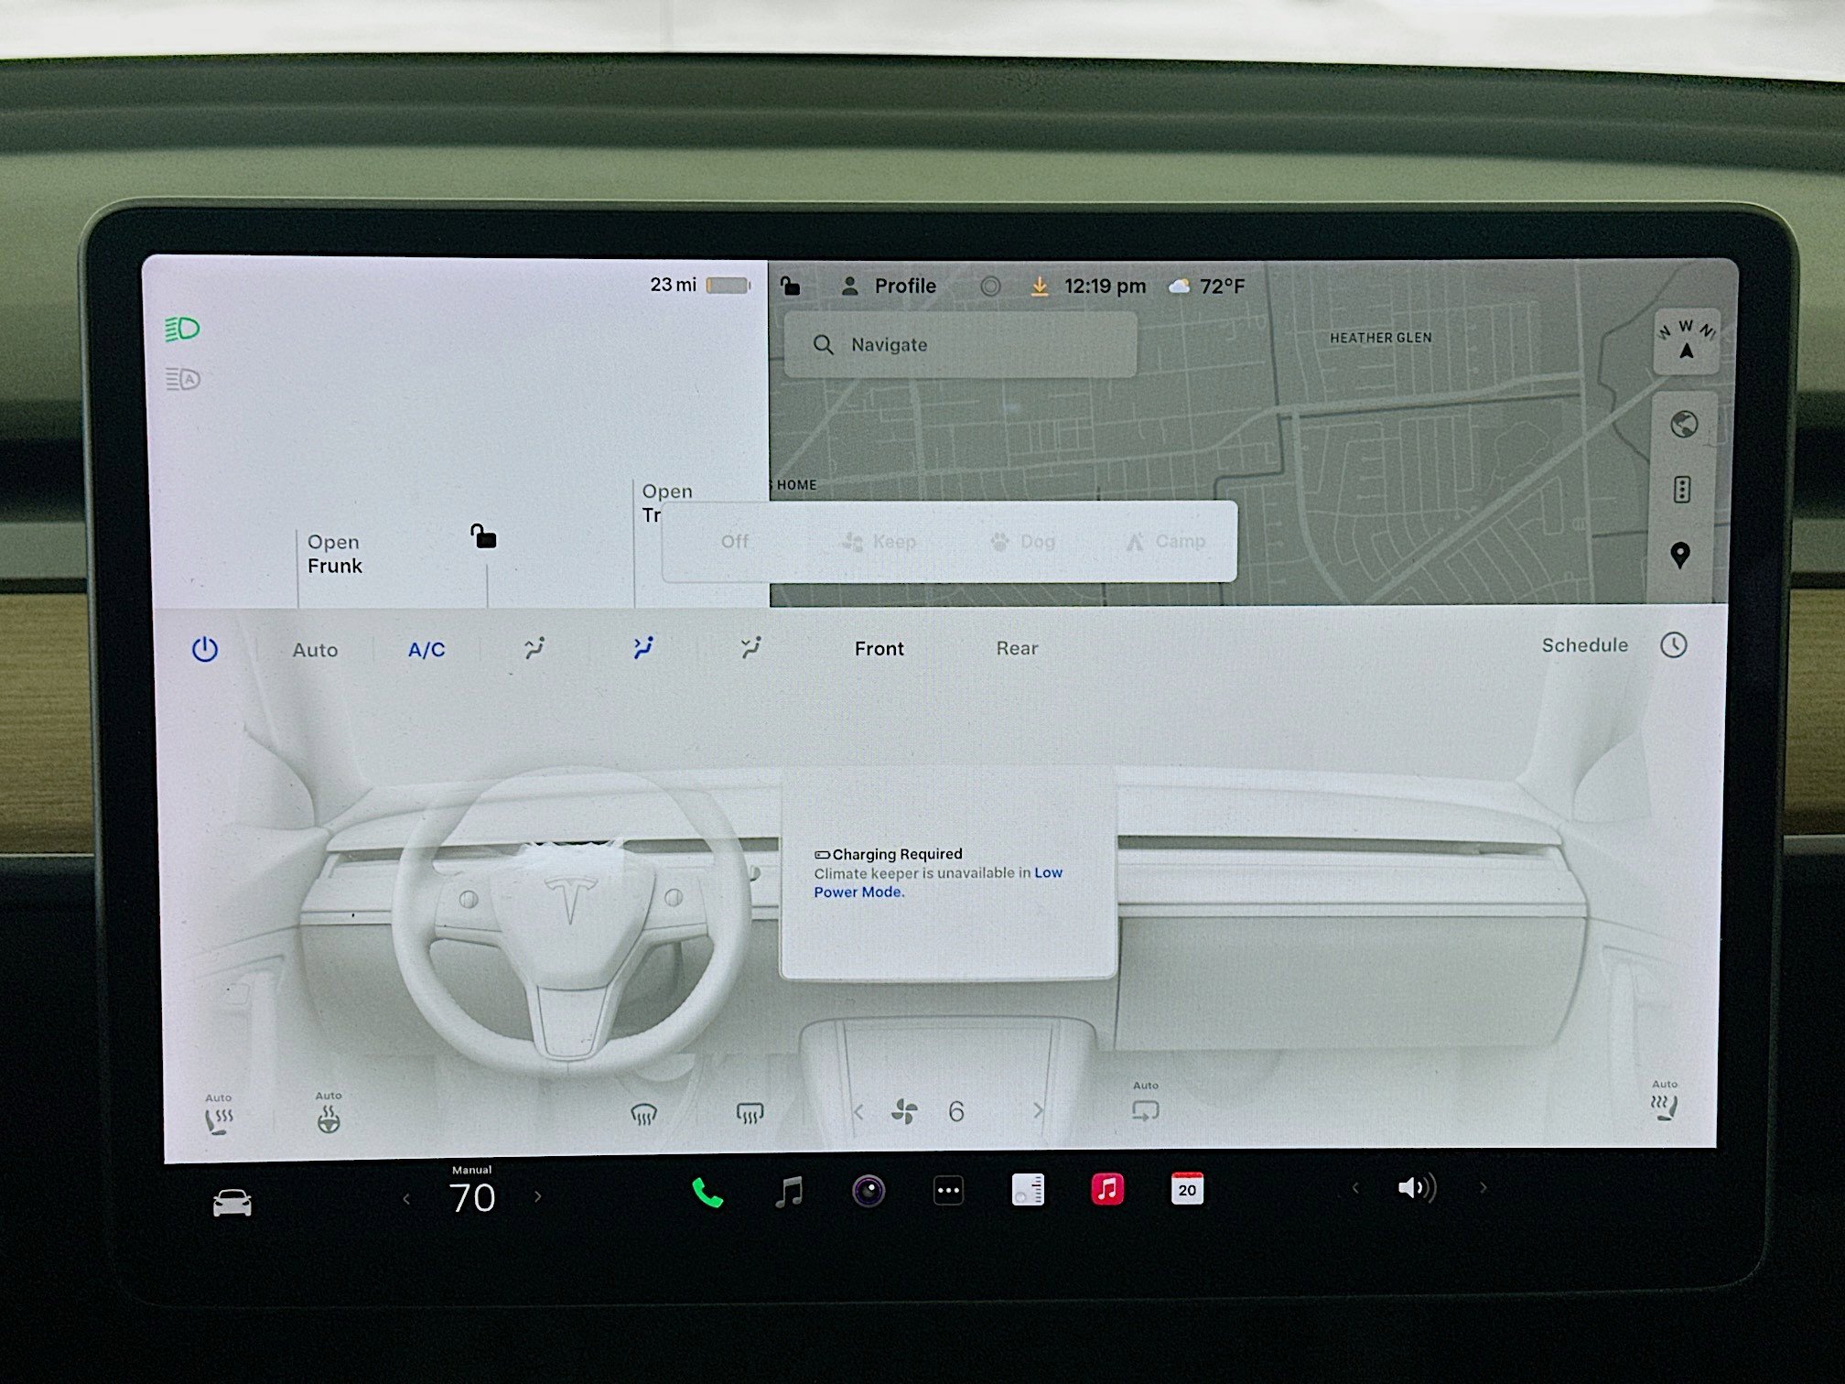
Task: Open the rear camera view icon
Action: point(869,1190)
